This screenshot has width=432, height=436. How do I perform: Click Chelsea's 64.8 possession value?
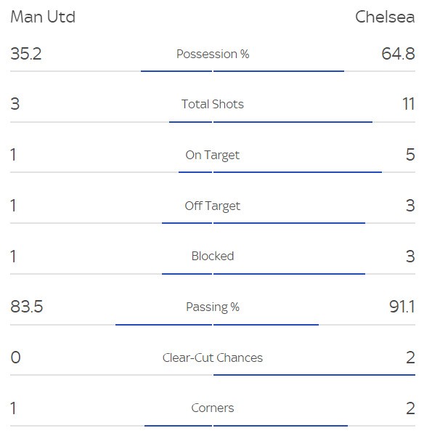[398, 54]
